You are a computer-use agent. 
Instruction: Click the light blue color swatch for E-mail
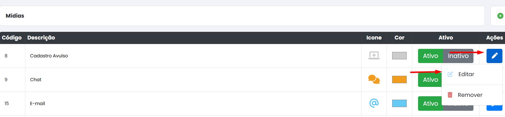(399, 103)
